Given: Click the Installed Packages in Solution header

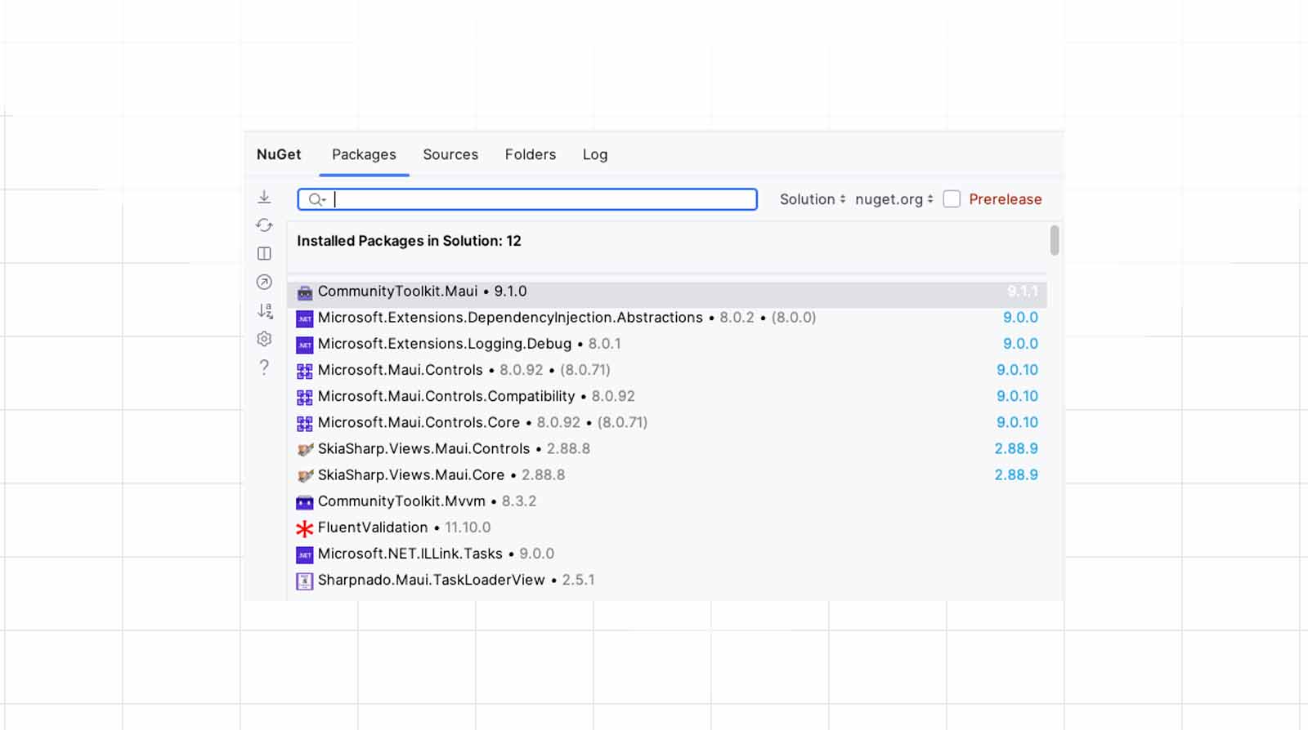Looking at the screenshot, I should [x=409, y=241].
